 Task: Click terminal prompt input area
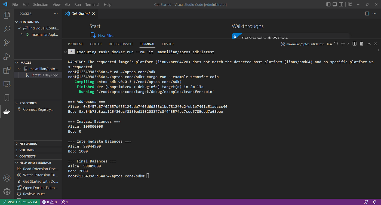pyautogui.click(x=148, y=176)
